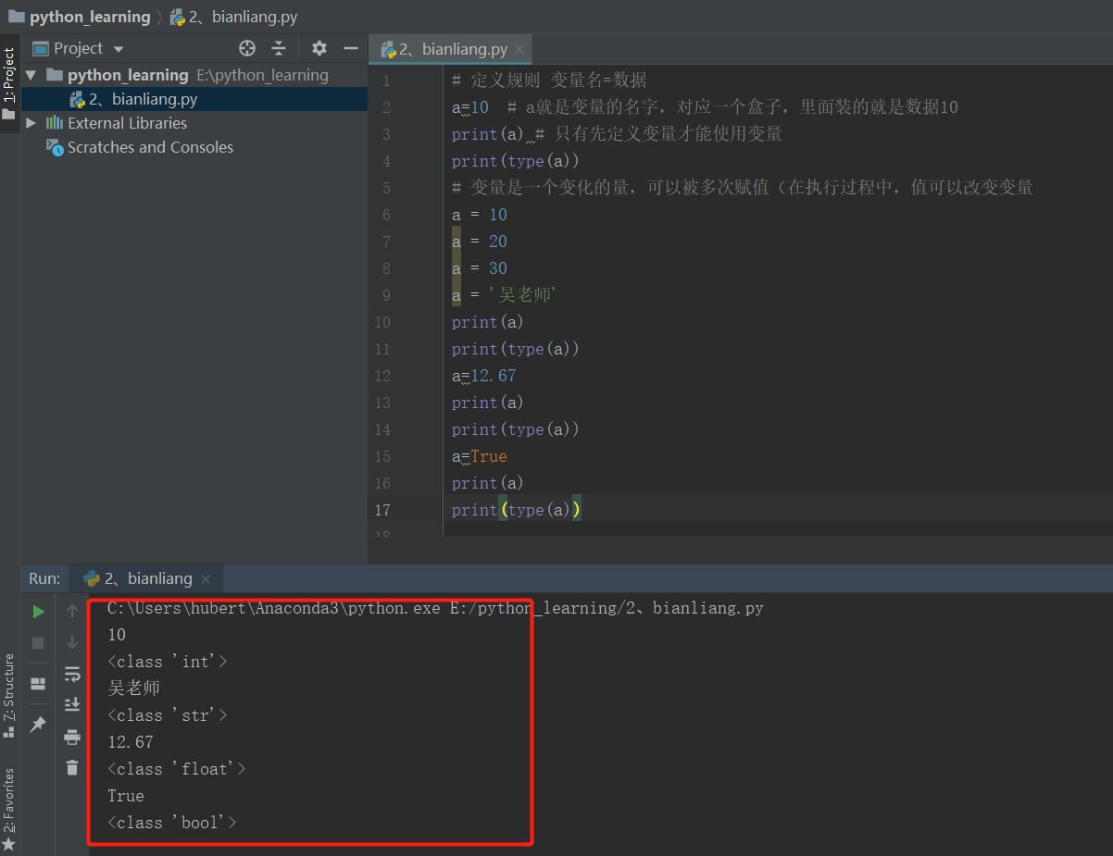Click console output line '10'

point(117,635)
